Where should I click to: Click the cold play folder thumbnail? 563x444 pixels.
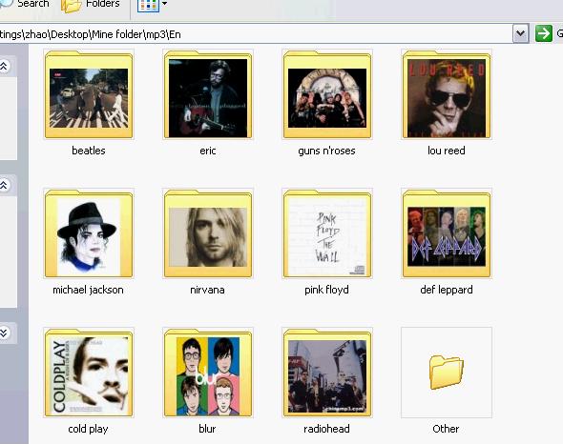89,373
